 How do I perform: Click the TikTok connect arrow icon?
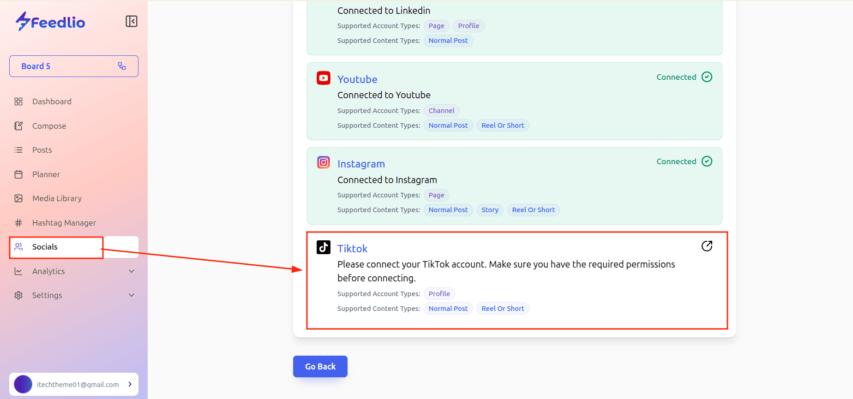click(x=707, y=246)
